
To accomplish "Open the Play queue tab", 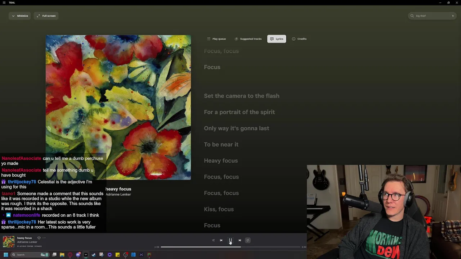I will click(216, 39).
